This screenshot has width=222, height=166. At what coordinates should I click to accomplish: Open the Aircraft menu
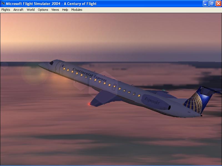18,10
